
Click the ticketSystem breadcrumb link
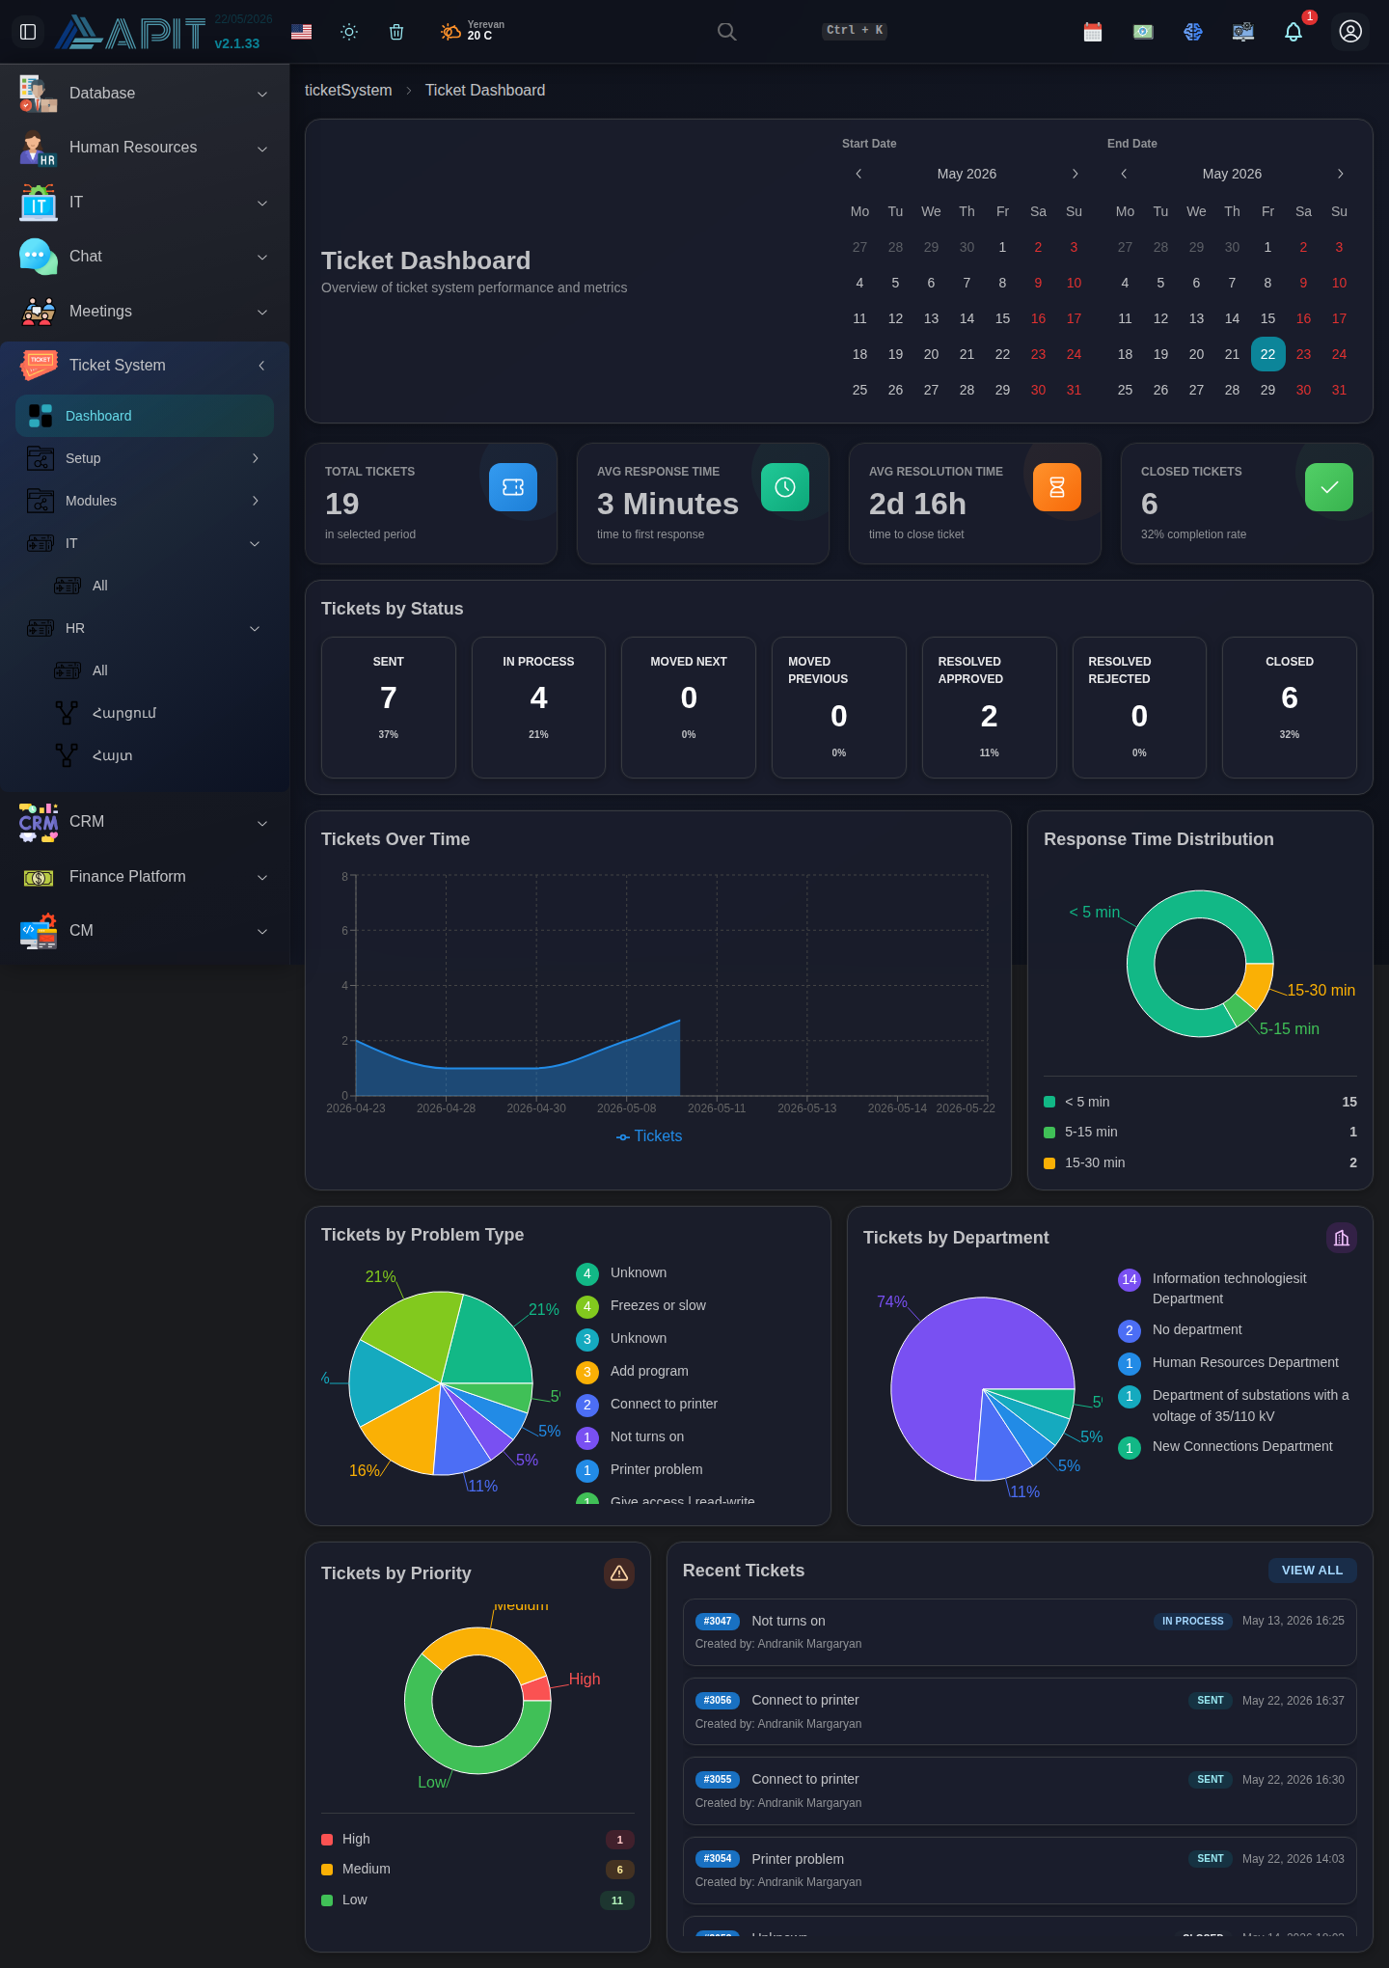pyautogui.click(x=348, y=90)
